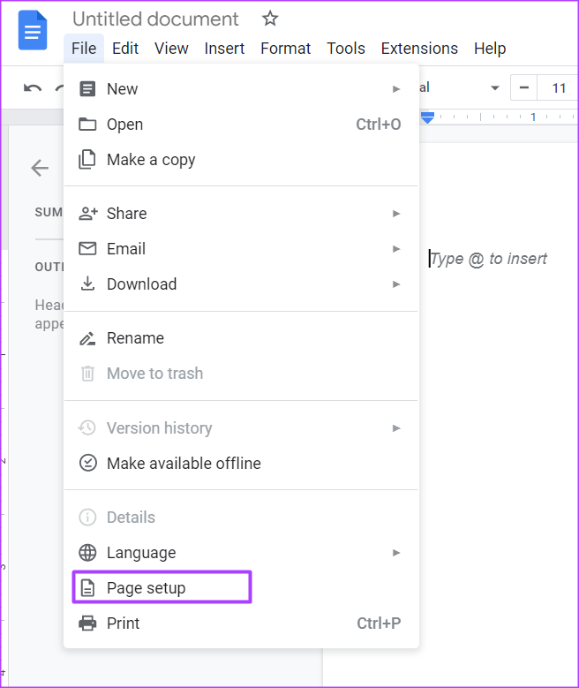This screenshot has width=579, height=688.
Task: Click the Untitled document title field
Action: (155, 19)
